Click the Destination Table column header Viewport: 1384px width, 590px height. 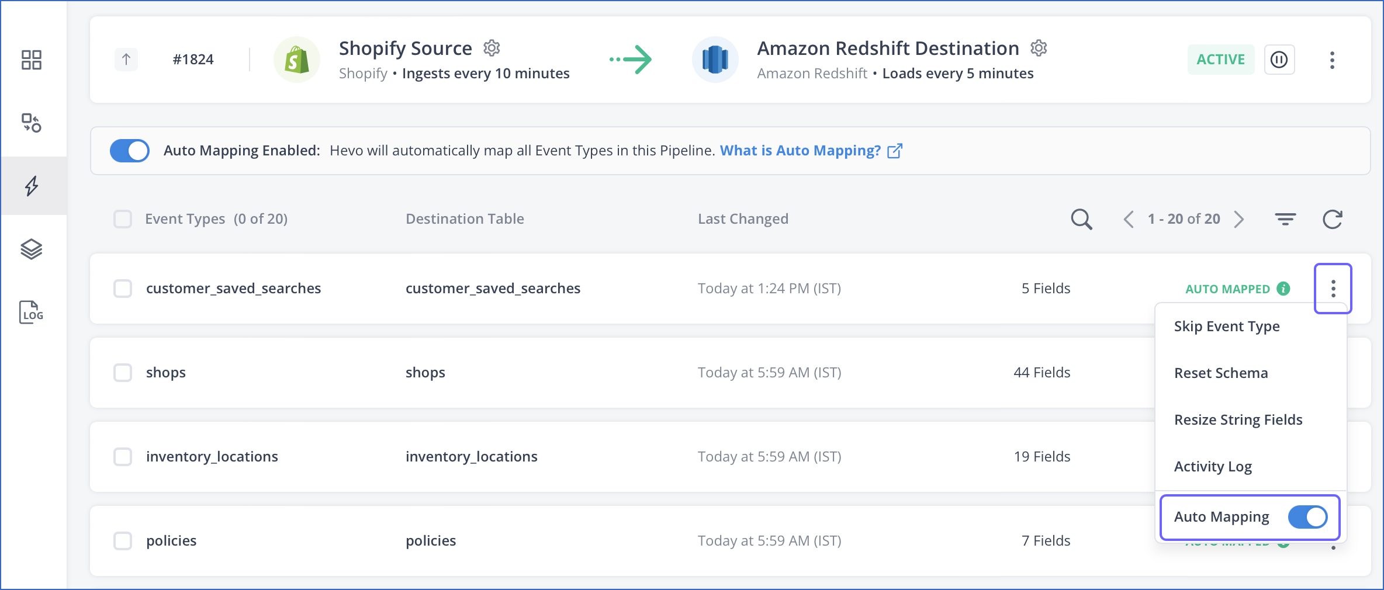(465, 219)
